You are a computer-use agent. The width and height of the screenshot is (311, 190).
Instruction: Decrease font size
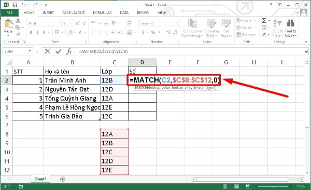84,23
